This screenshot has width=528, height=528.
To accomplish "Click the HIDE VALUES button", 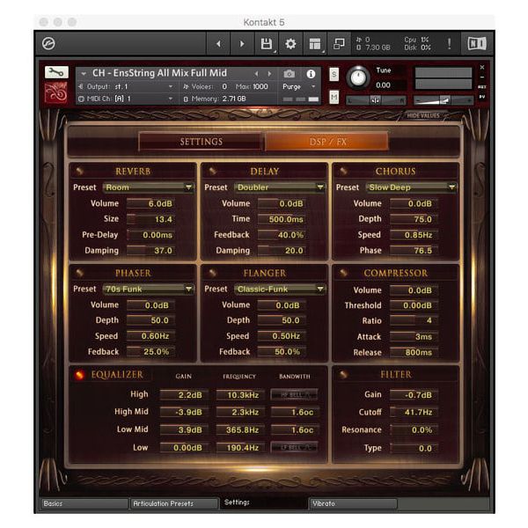I will pos(423,115).
